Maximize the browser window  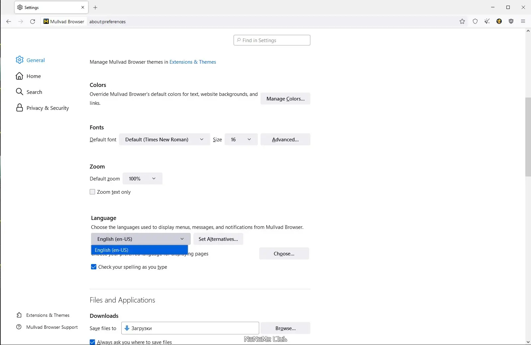tap(508, 7)
